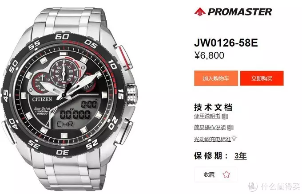Viewport: 302px width, 194px height.
Task: Click the red Promaster arrow logo icon
Action: pos(200,12)
